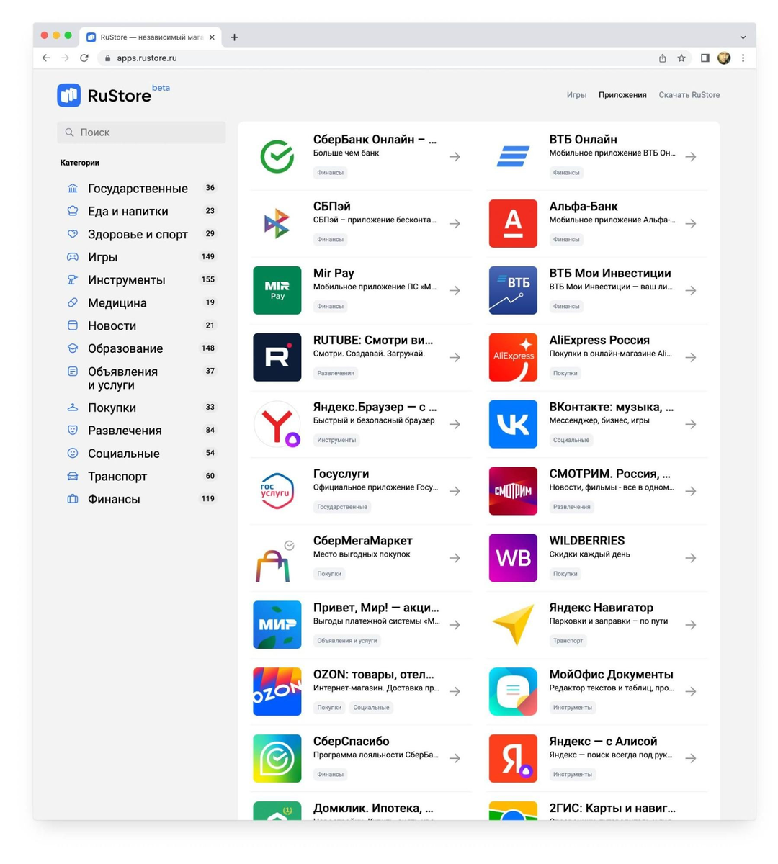This screenshot has height=864, width=778.
Task: Bookmark page with star icon
Action: pyautogui.click(x=681, y=58)
